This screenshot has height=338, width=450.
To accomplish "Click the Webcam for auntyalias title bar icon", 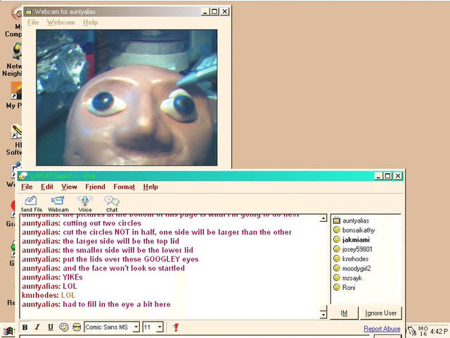I will (x=29, y=12).
